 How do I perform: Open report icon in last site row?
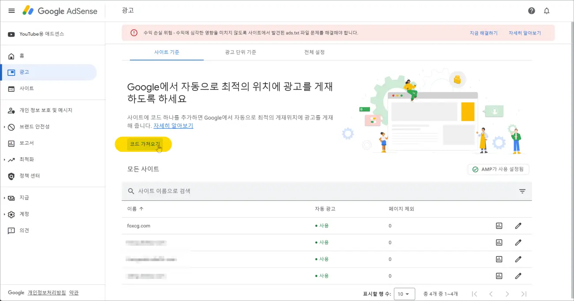point(499,276)
